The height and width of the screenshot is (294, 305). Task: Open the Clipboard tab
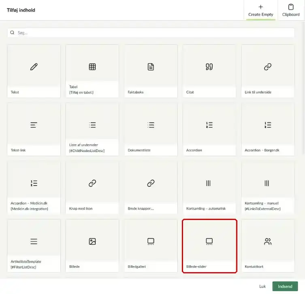coord(291,10)
